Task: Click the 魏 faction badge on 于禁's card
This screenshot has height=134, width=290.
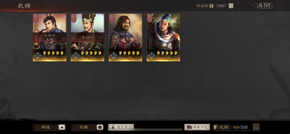Action: coord(113,55)
